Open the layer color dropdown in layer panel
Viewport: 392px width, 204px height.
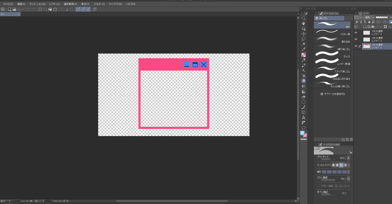pyautogui.click(x=358, y=17)
